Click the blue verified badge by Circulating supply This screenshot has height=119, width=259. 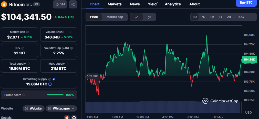54,79
